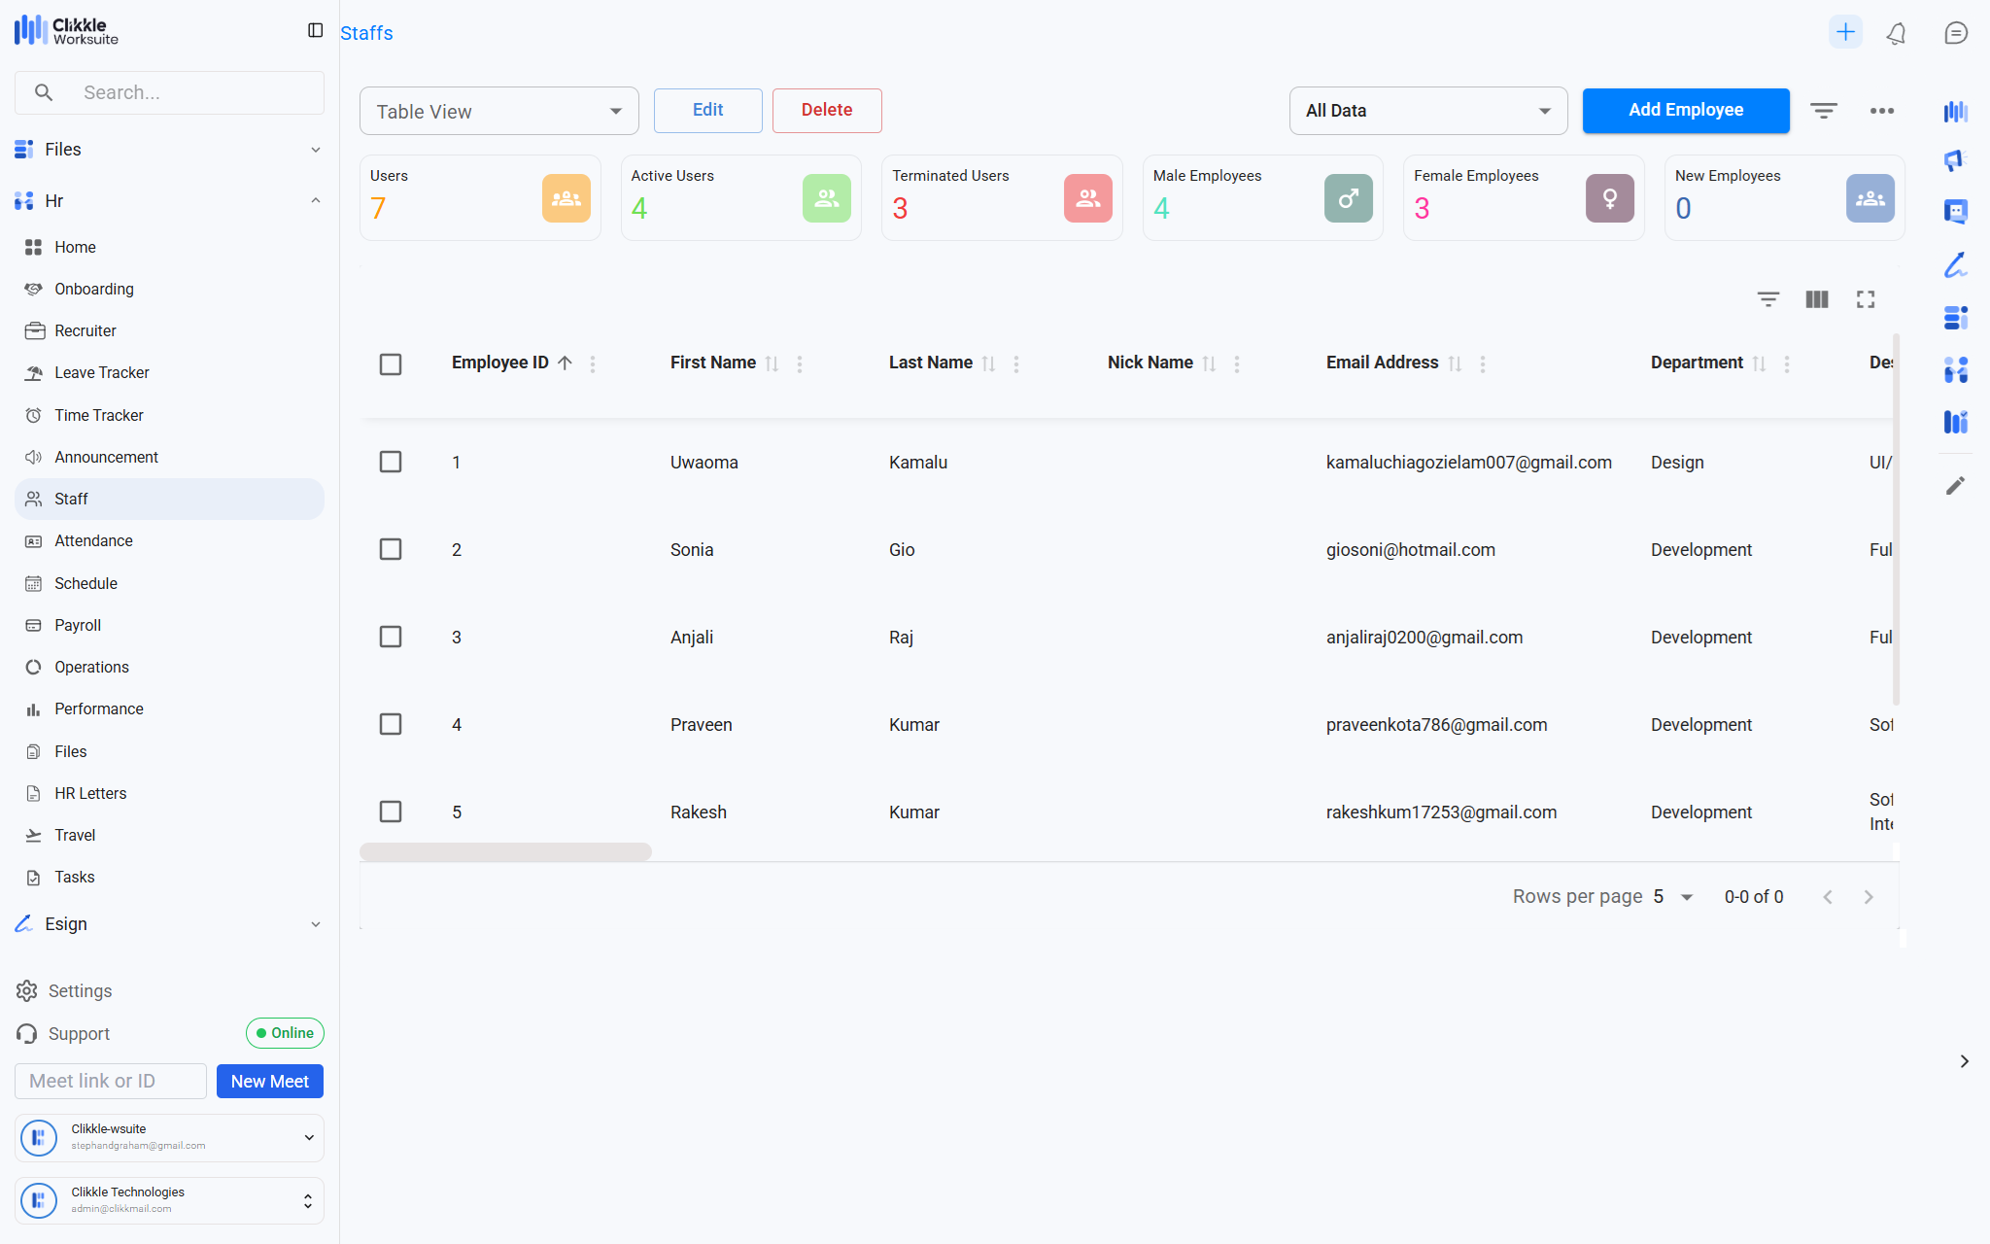Open Leave Tracker in the sidebar
The height and width of the screenshot is (1244, 1990).
101,373
